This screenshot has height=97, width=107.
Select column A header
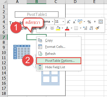[x=17, y=2]
